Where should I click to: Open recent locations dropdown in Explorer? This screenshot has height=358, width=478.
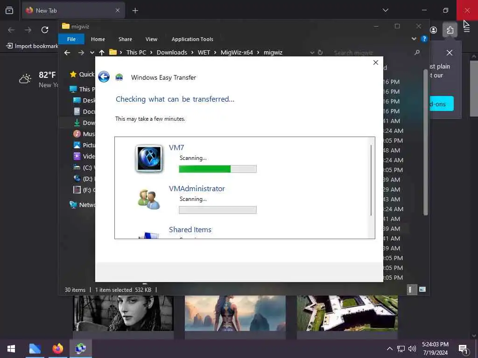pyautogui.click(x=92, y=53)
